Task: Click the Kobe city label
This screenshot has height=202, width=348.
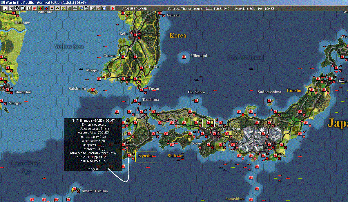Action: pos(196,143)
